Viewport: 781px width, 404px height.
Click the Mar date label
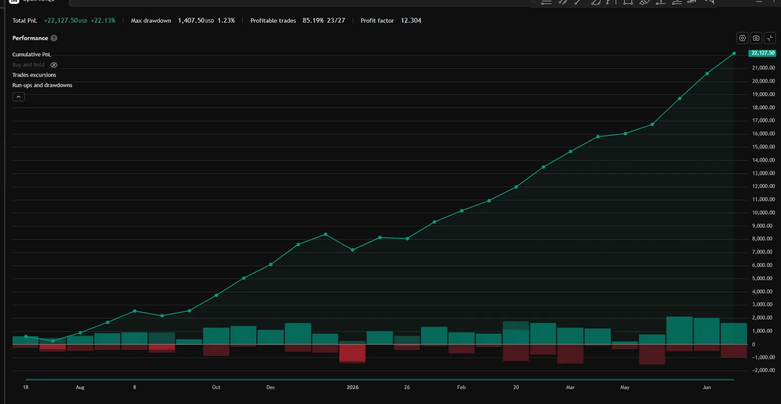pyautogui.click(x=570, y=387)
